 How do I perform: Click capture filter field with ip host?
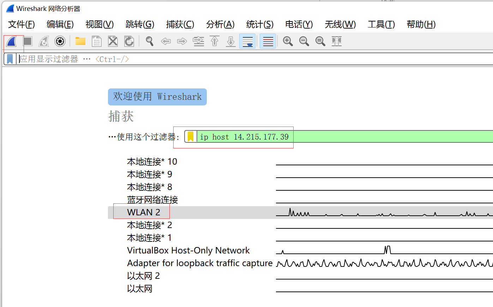(344, 136)
